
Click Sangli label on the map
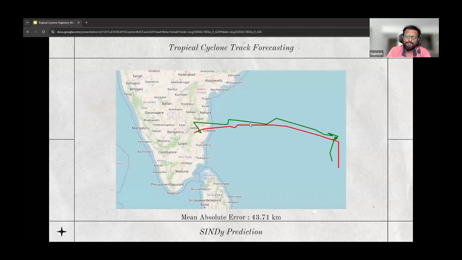(x=138, y=76)
